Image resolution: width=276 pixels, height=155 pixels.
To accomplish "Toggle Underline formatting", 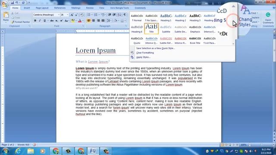I will (44, 21).
